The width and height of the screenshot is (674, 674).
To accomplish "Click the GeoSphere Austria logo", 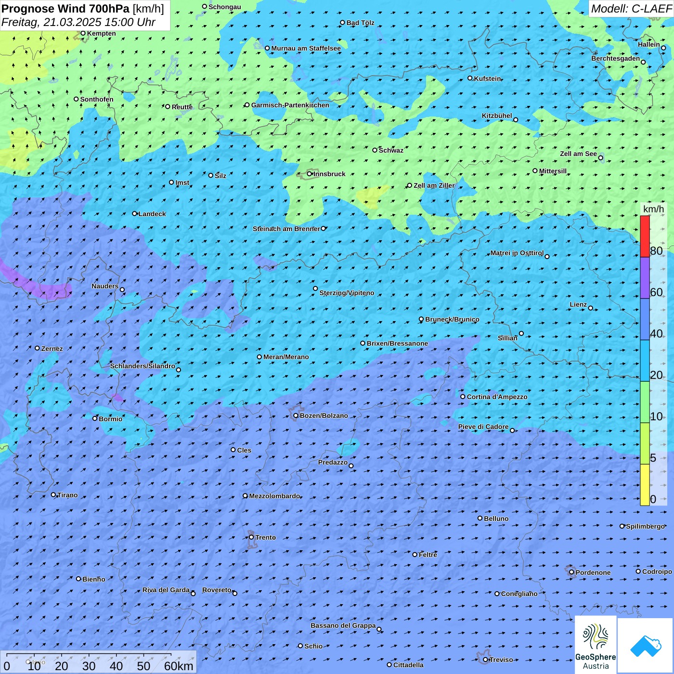I will [596, 645].
